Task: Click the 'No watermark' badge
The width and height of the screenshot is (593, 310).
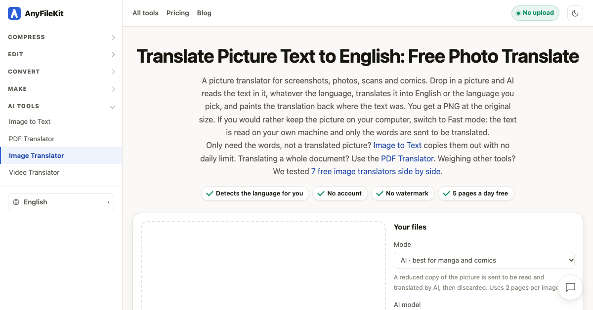Action: pos(403,194)
